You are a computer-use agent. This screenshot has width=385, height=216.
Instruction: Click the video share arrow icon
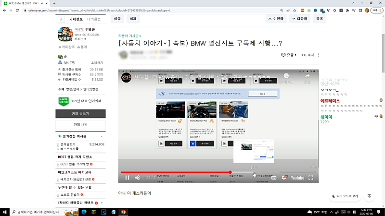(x=307, y=76)
